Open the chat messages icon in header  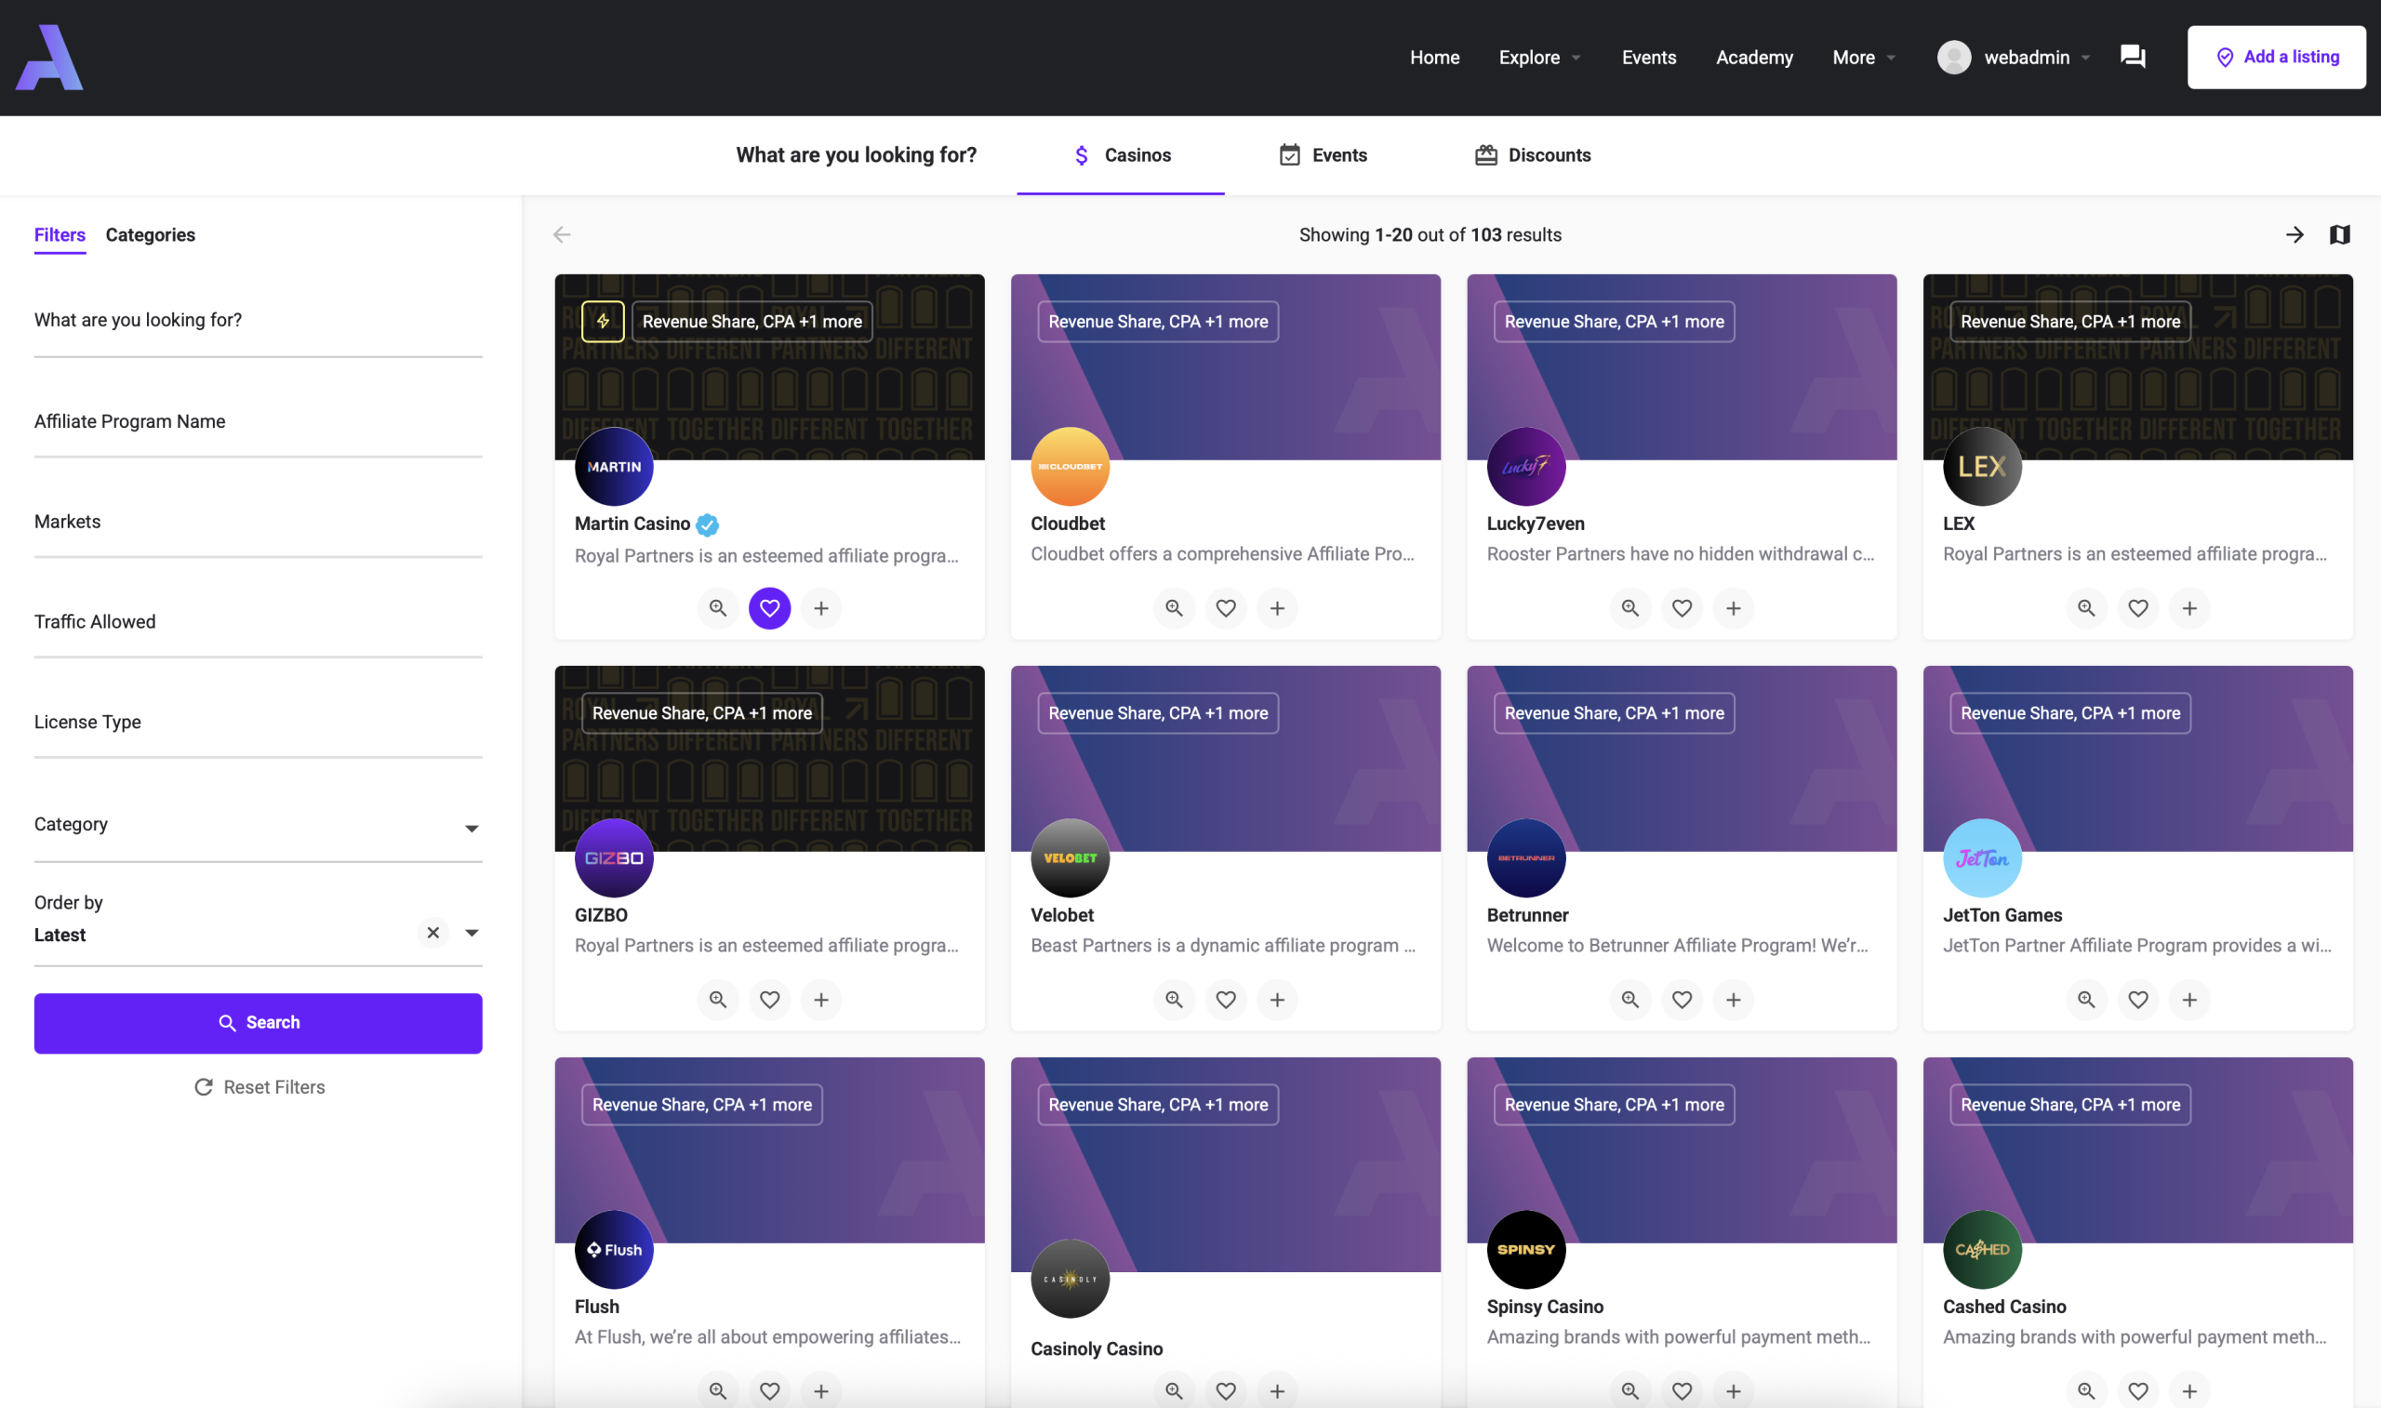[x=2133, y=57]
